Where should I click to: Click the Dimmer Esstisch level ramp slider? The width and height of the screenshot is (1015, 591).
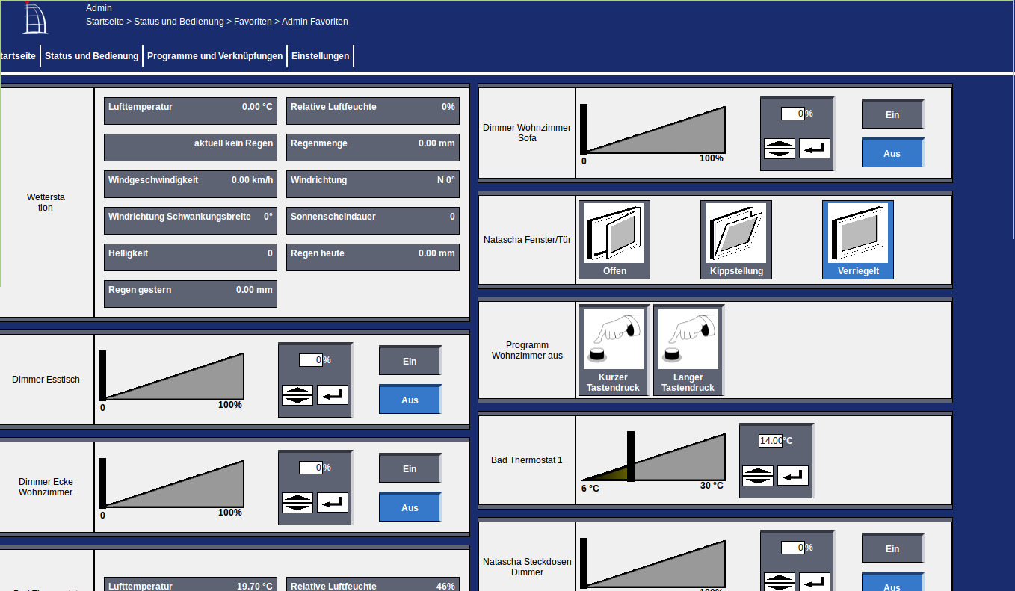click(x=172, y=376)
